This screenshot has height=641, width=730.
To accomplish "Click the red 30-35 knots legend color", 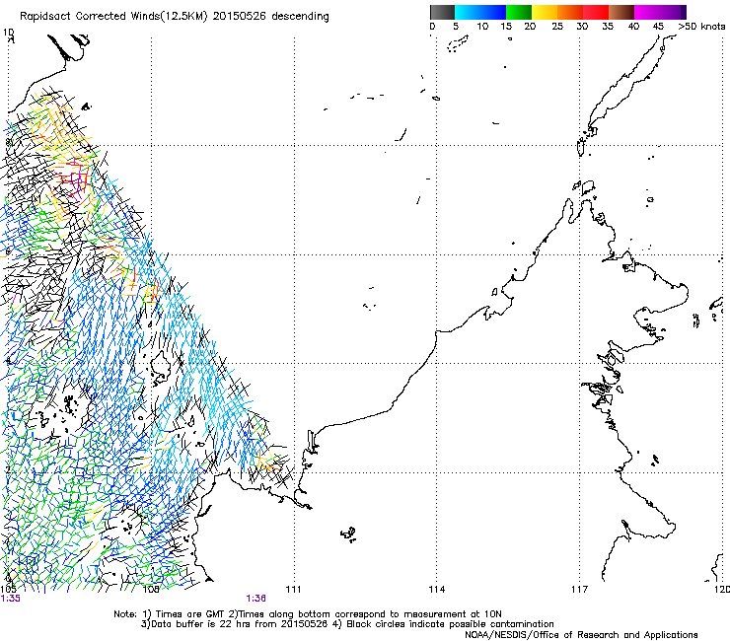I will [x=596, y=12].
